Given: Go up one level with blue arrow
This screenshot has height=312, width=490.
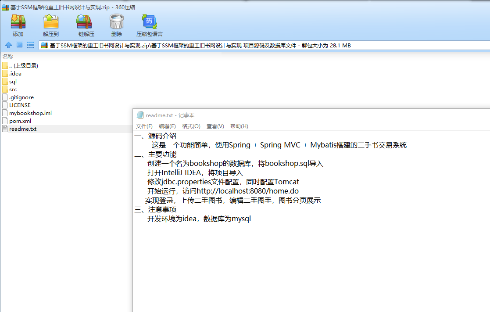Looking at the screenshot, I should pyautogui.click(x=8, y=45).
